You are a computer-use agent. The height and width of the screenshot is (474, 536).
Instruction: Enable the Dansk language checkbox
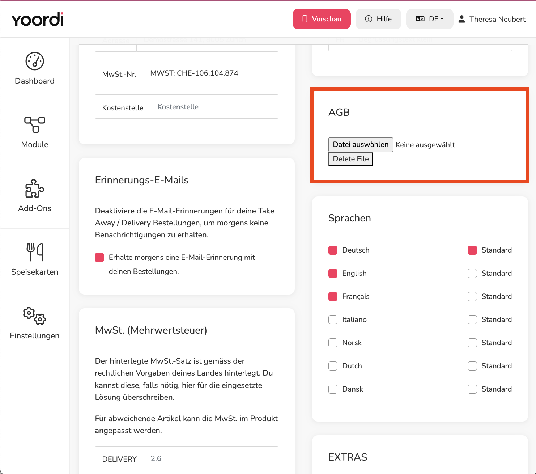333,389
